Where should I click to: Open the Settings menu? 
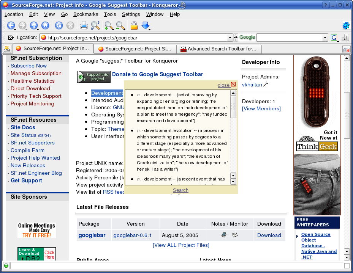131,14
